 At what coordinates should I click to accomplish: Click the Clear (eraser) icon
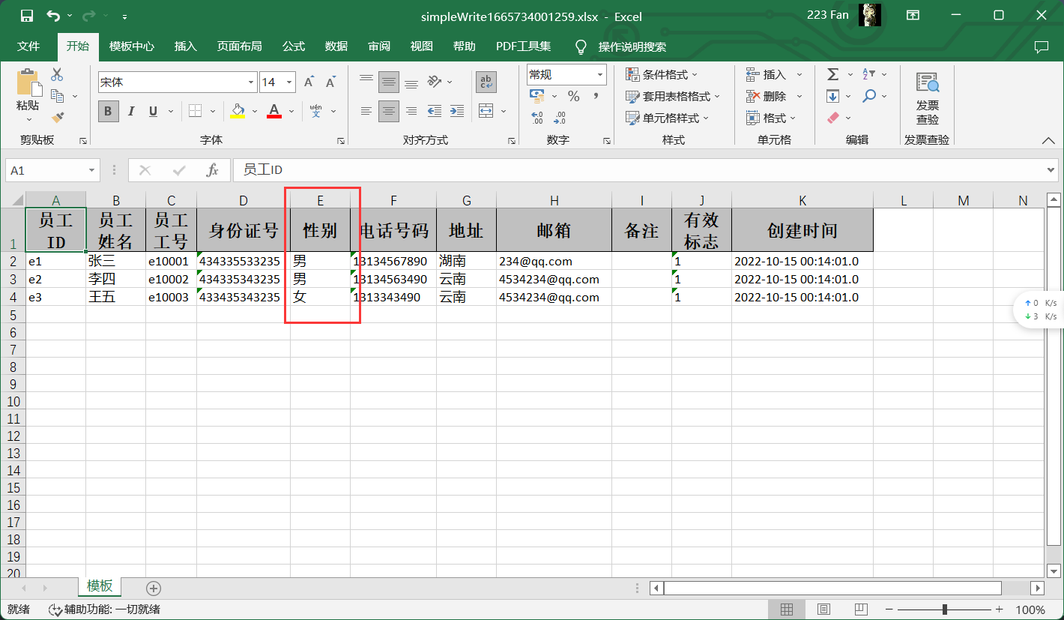(x=832, y=118)
